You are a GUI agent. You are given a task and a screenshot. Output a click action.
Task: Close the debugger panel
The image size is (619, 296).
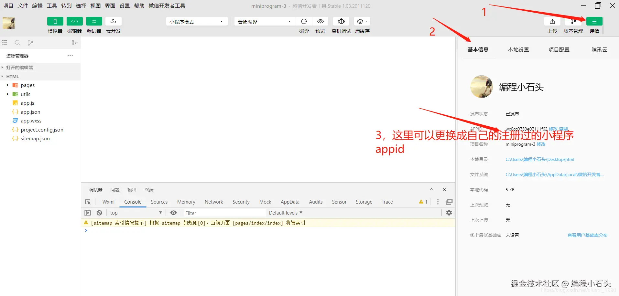pyautogui.click(x=444, y=189)
